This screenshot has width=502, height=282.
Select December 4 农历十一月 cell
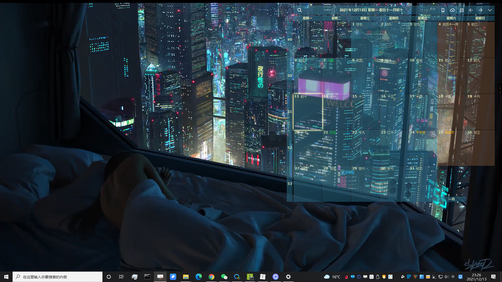coord(452,39)
